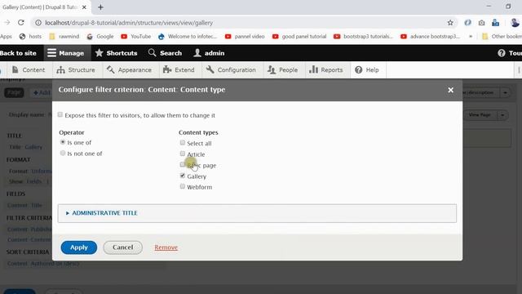Screen dimensions: 522x294
Task: Reload the page with the refresh icon
Action: click(x=21, y=23)
